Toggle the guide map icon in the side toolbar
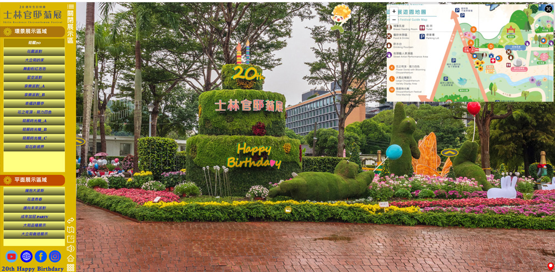Viewport: 555px width, 272px height. coord(70,230)
